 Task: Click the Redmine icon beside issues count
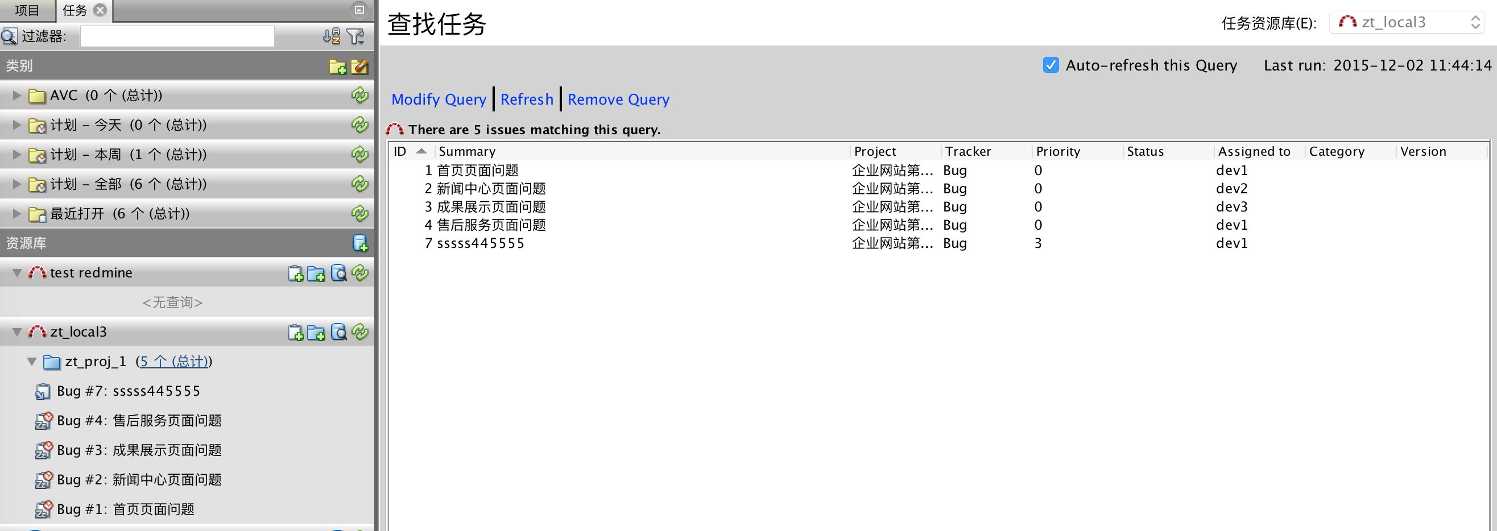395,130
